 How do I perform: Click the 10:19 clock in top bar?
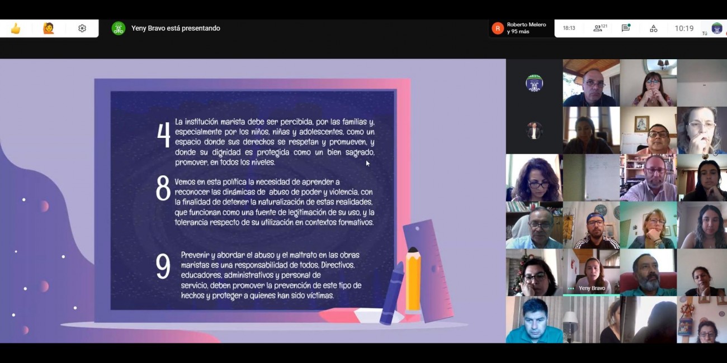[684, 28]
